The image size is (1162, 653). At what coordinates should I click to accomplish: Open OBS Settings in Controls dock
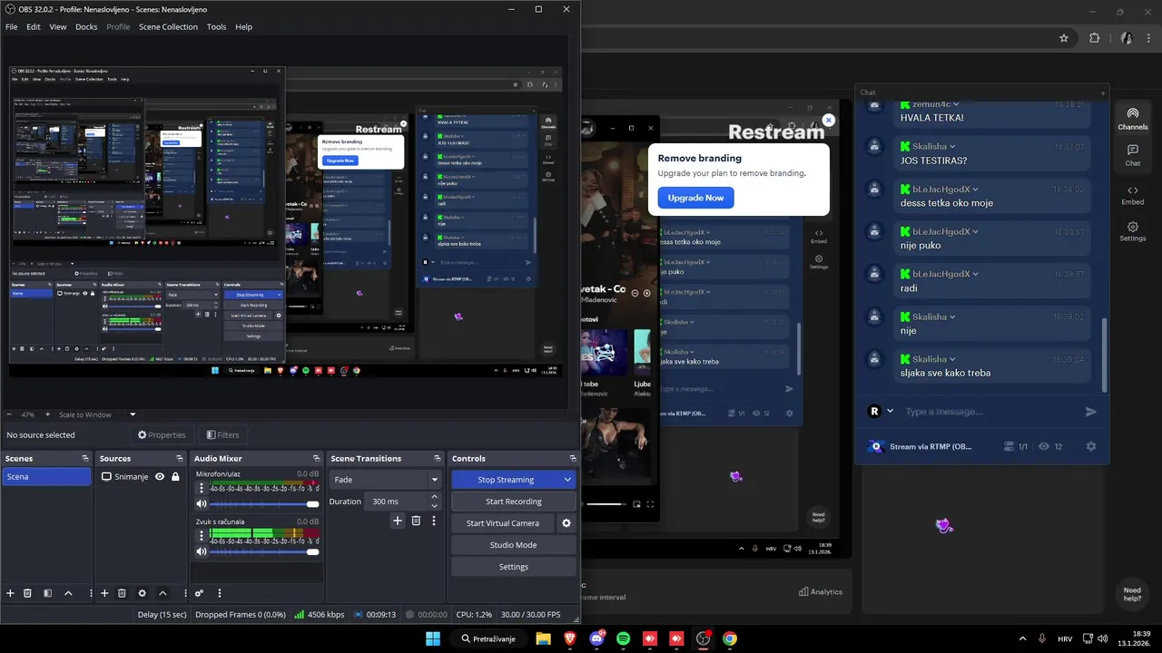tap(513, 567)
